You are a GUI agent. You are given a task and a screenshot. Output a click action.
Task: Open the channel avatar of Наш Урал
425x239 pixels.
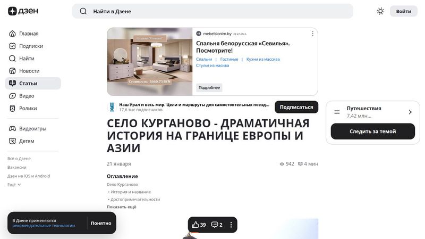112,107
